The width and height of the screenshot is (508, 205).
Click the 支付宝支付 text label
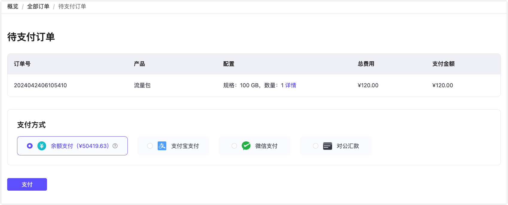185,146
